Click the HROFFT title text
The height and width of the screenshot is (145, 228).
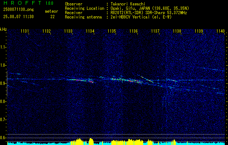coord(22,3)
